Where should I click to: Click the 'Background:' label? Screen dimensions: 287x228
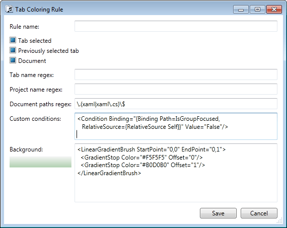[26, 149]
